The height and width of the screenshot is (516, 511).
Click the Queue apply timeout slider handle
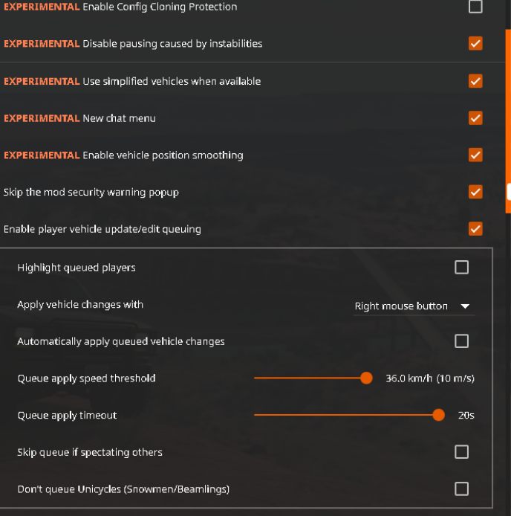(x=438, y=415)
